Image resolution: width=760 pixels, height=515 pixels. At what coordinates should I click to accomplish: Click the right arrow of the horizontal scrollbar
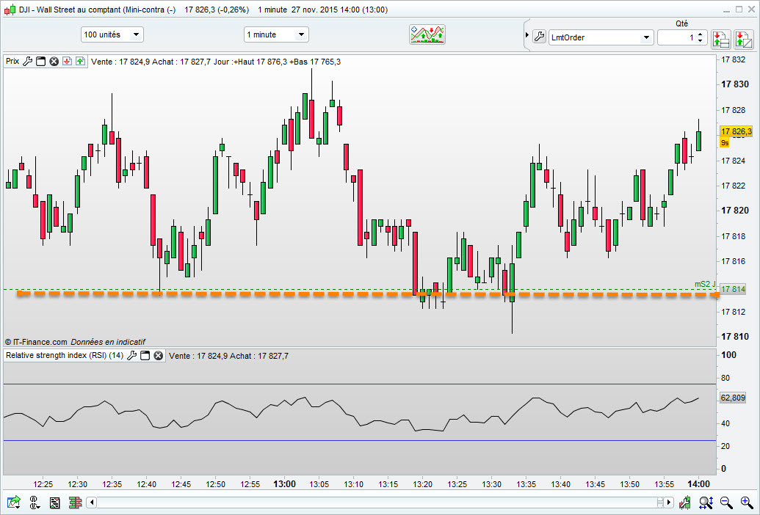[669, 503]
